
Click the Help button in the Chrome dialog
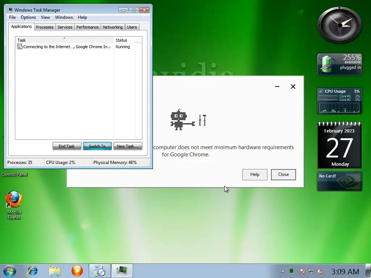coord(255,174)
